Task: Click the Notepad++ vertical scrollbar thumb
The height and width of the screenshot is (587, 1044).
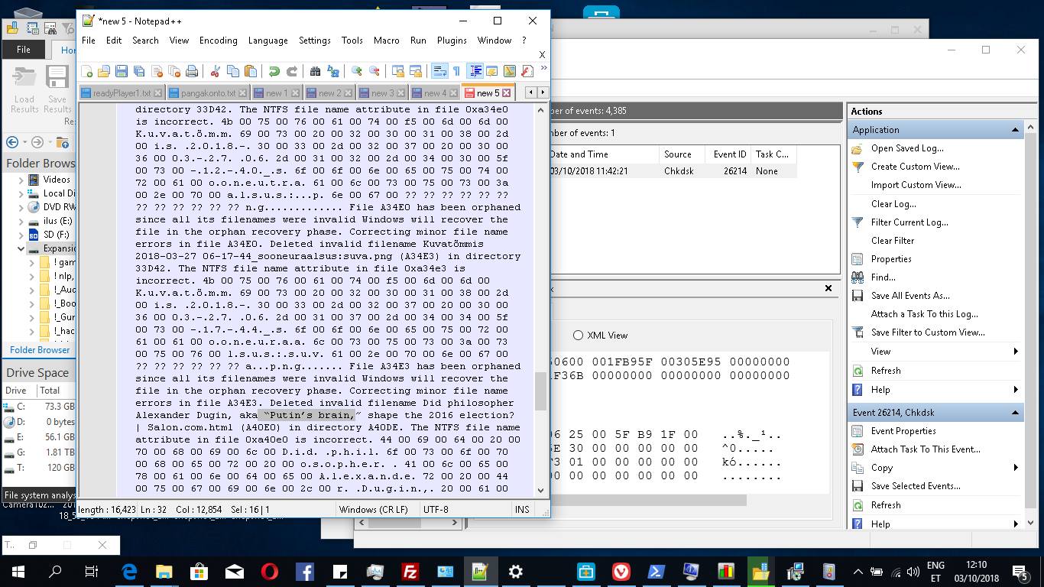Action: pos(540,391)
